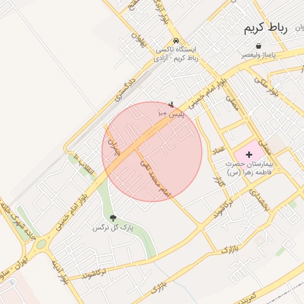Select the Valiasr Passage shopping bag icon
This screenshot has width=304, height=304.
click(x=258, y=46)
